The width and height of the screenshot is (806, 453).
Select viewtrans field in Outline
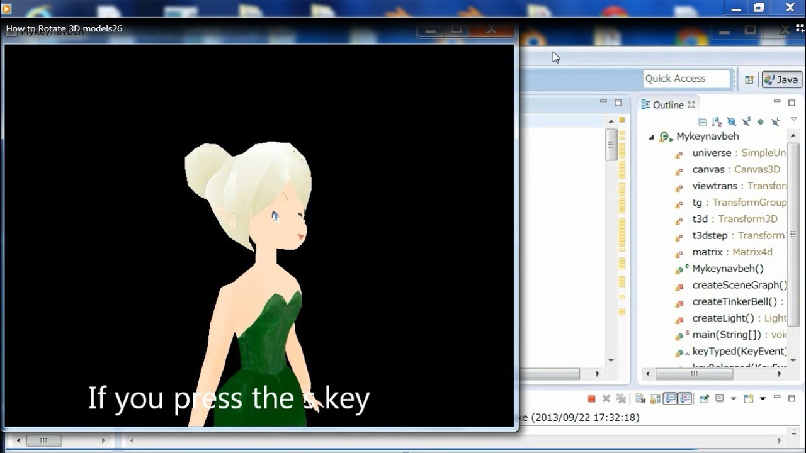tap(739, 186)
